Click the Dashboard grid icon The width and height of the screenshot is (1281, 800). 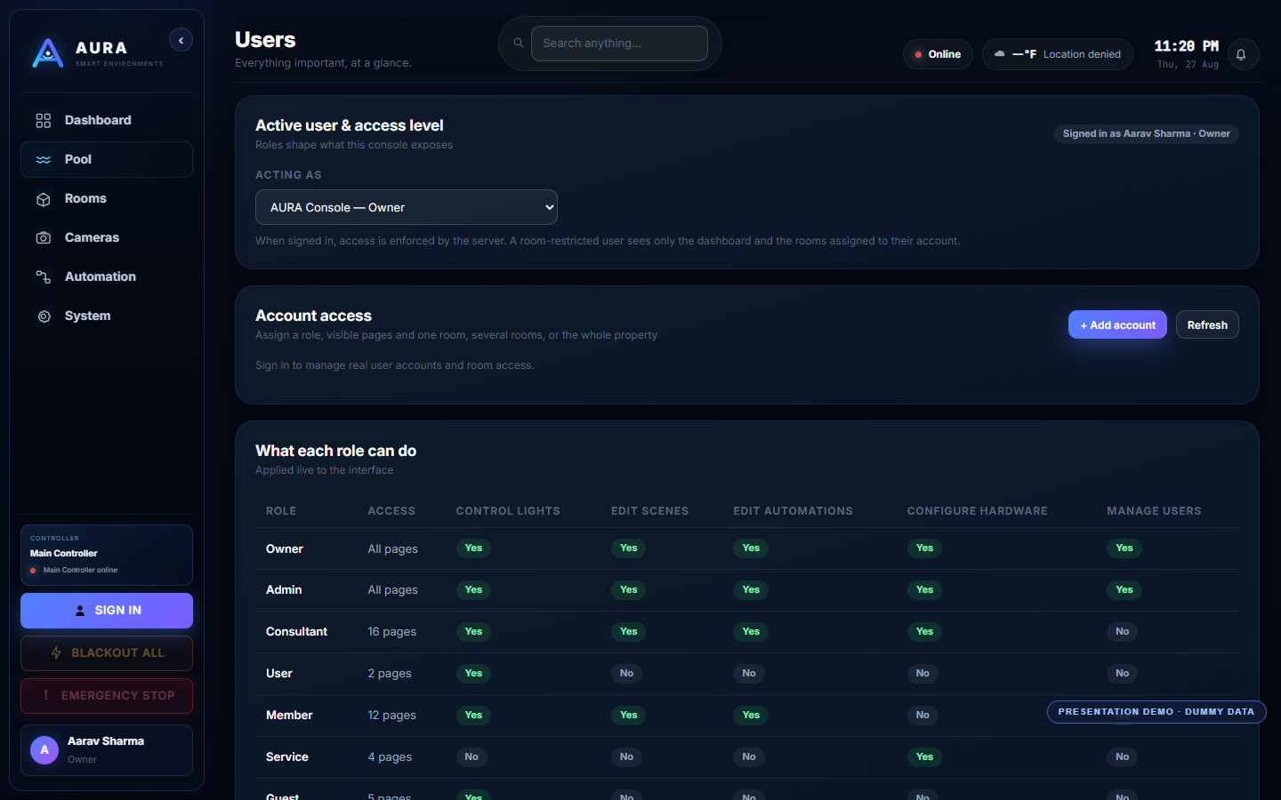(x=44, y=121)
